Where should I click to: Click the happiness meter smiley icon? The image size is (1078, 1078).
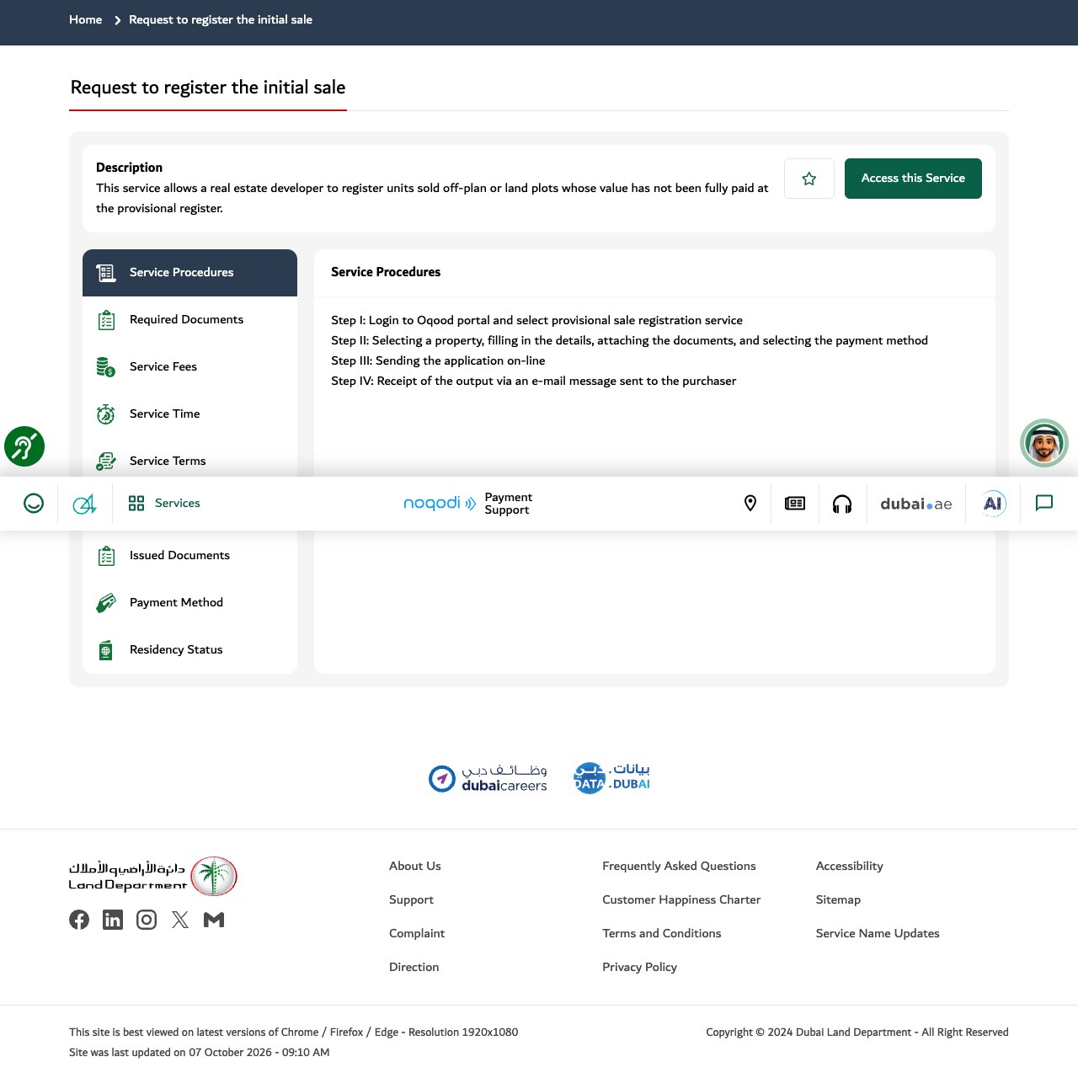(x=34, y=504)
